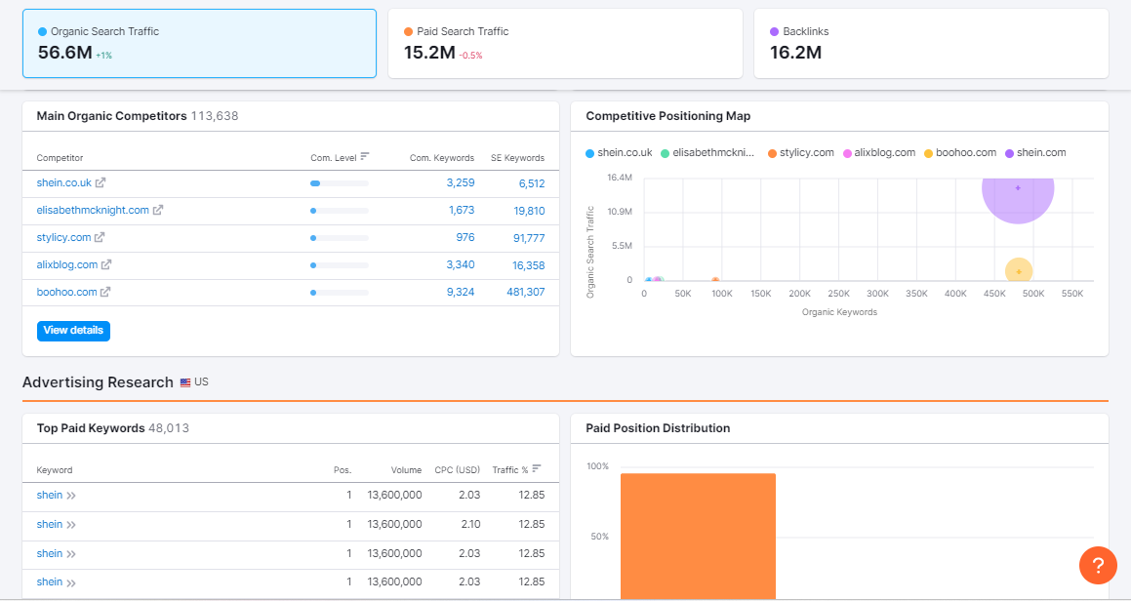1131x601 pixels.
Task: Expand double chevron for shein keyword with 2.10 CPC
Action: [71, 525]
